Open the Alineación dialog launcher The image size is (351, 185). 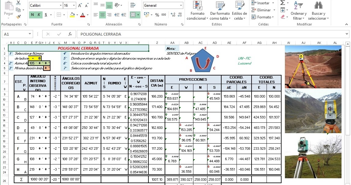139,24
